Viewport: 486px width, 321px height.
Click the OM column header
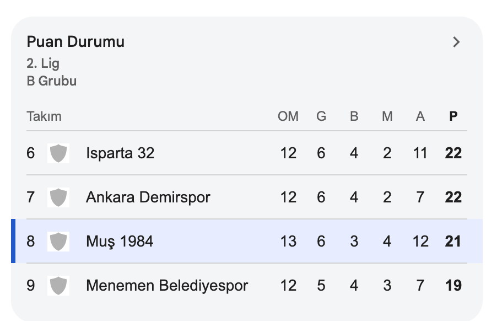tap(288, 116)
